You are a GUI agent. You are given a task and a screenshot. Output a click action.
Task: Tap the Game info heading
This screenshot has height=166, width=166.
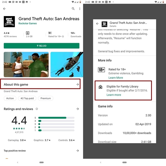pos(105,106)
